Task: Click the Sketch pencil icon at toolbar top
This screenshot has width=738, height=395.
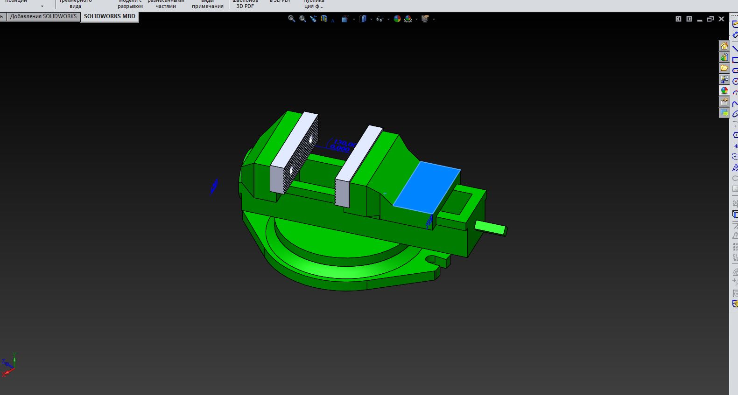Action: coord(735,24)
